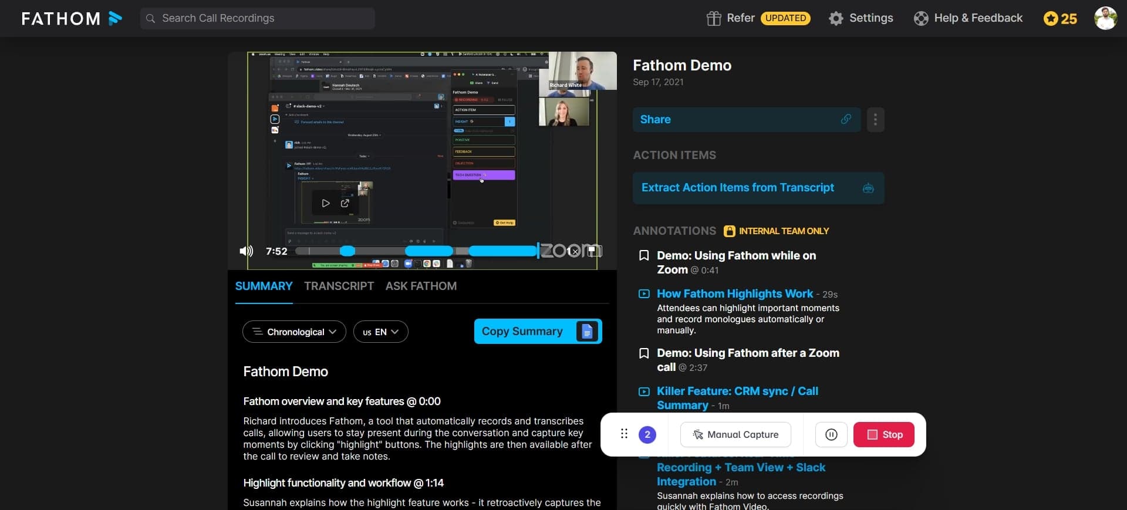Viewport: 1127px width, 510px height.
Task: Click the purple 2 counter badge on recorder toolbar
Action: point(647,434)
